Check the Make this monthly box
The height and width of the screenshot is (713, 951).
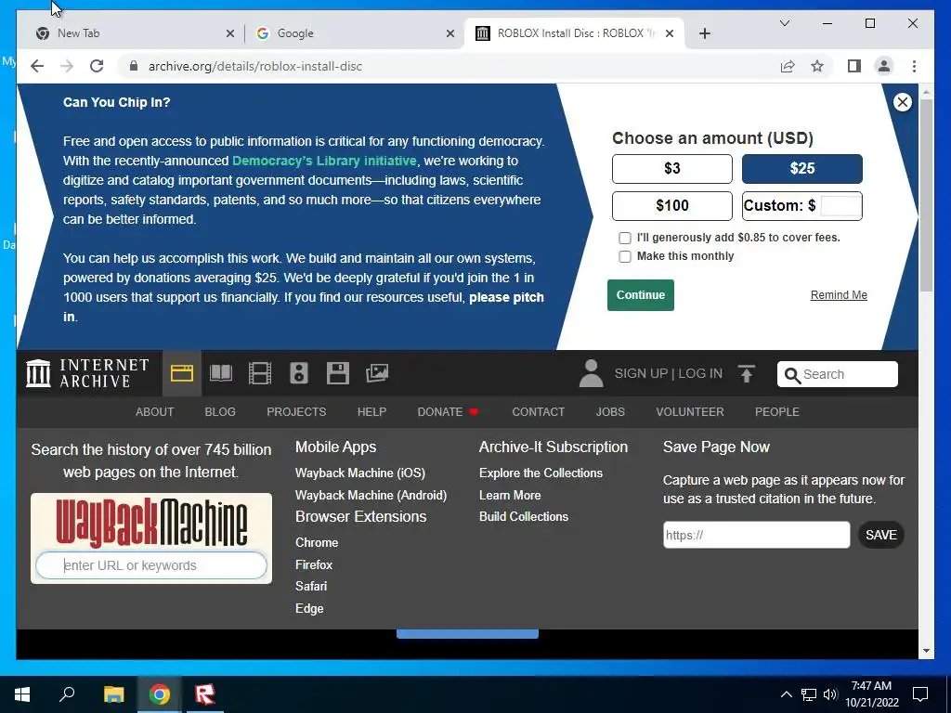click(625, 256)
